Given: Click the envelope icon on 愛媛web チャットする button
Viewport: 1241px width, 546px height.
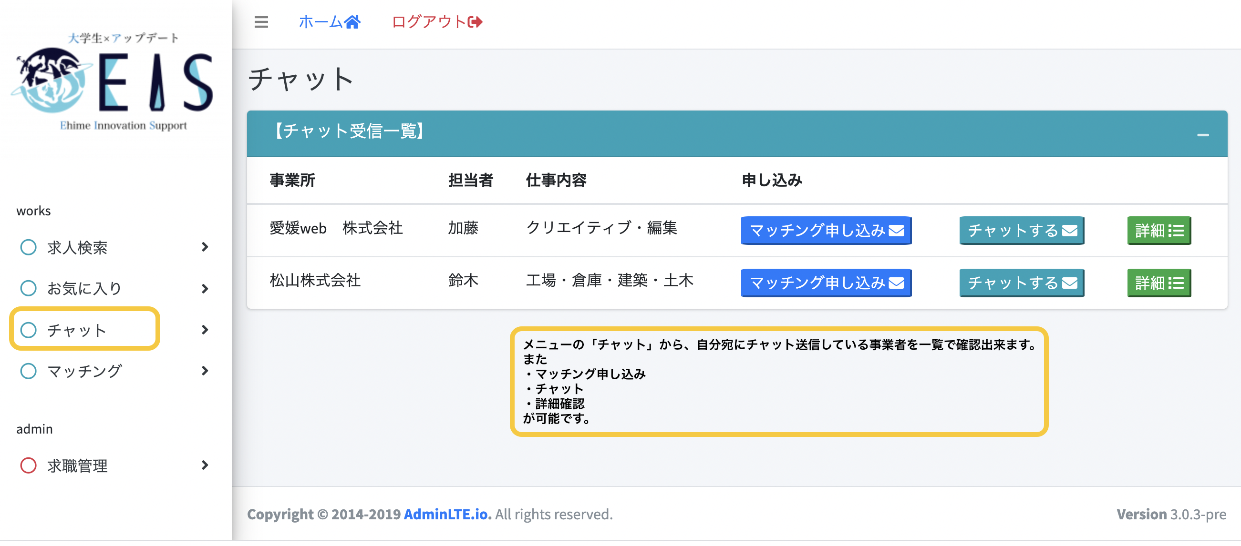Looking at the screenshot, I should [1070, 231].
